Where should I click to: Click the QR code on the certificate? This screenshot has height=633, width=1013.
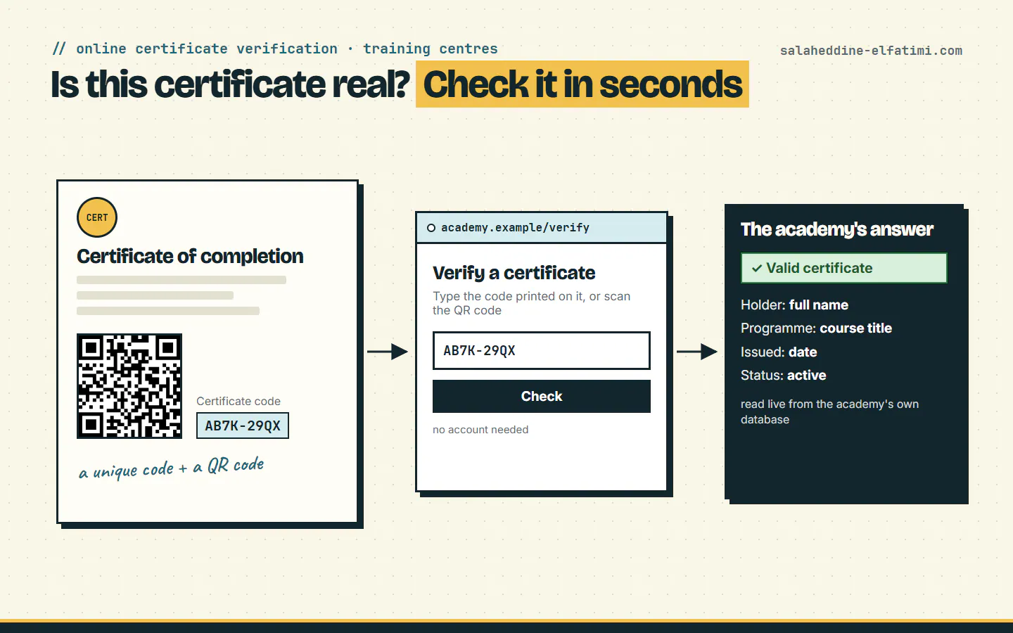(129, 386)
